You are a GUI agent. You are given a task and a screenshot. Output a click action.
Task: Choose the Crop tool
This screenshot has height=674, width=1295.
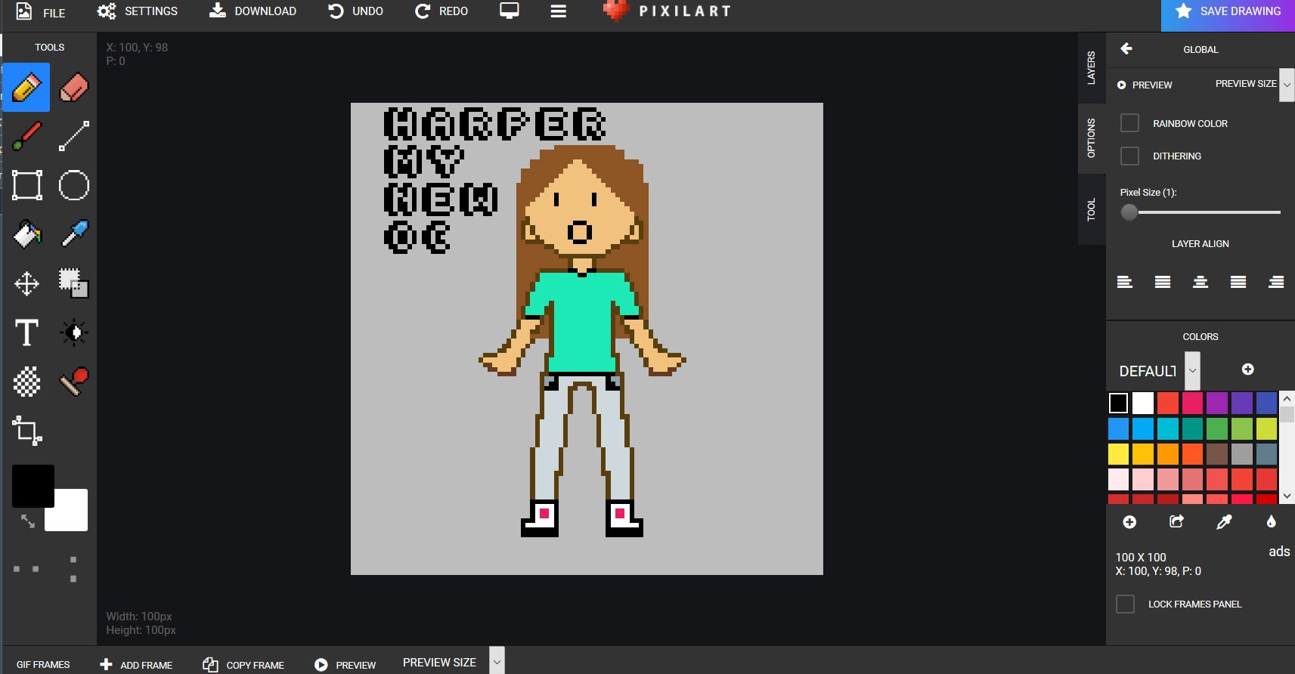(26, 431)
